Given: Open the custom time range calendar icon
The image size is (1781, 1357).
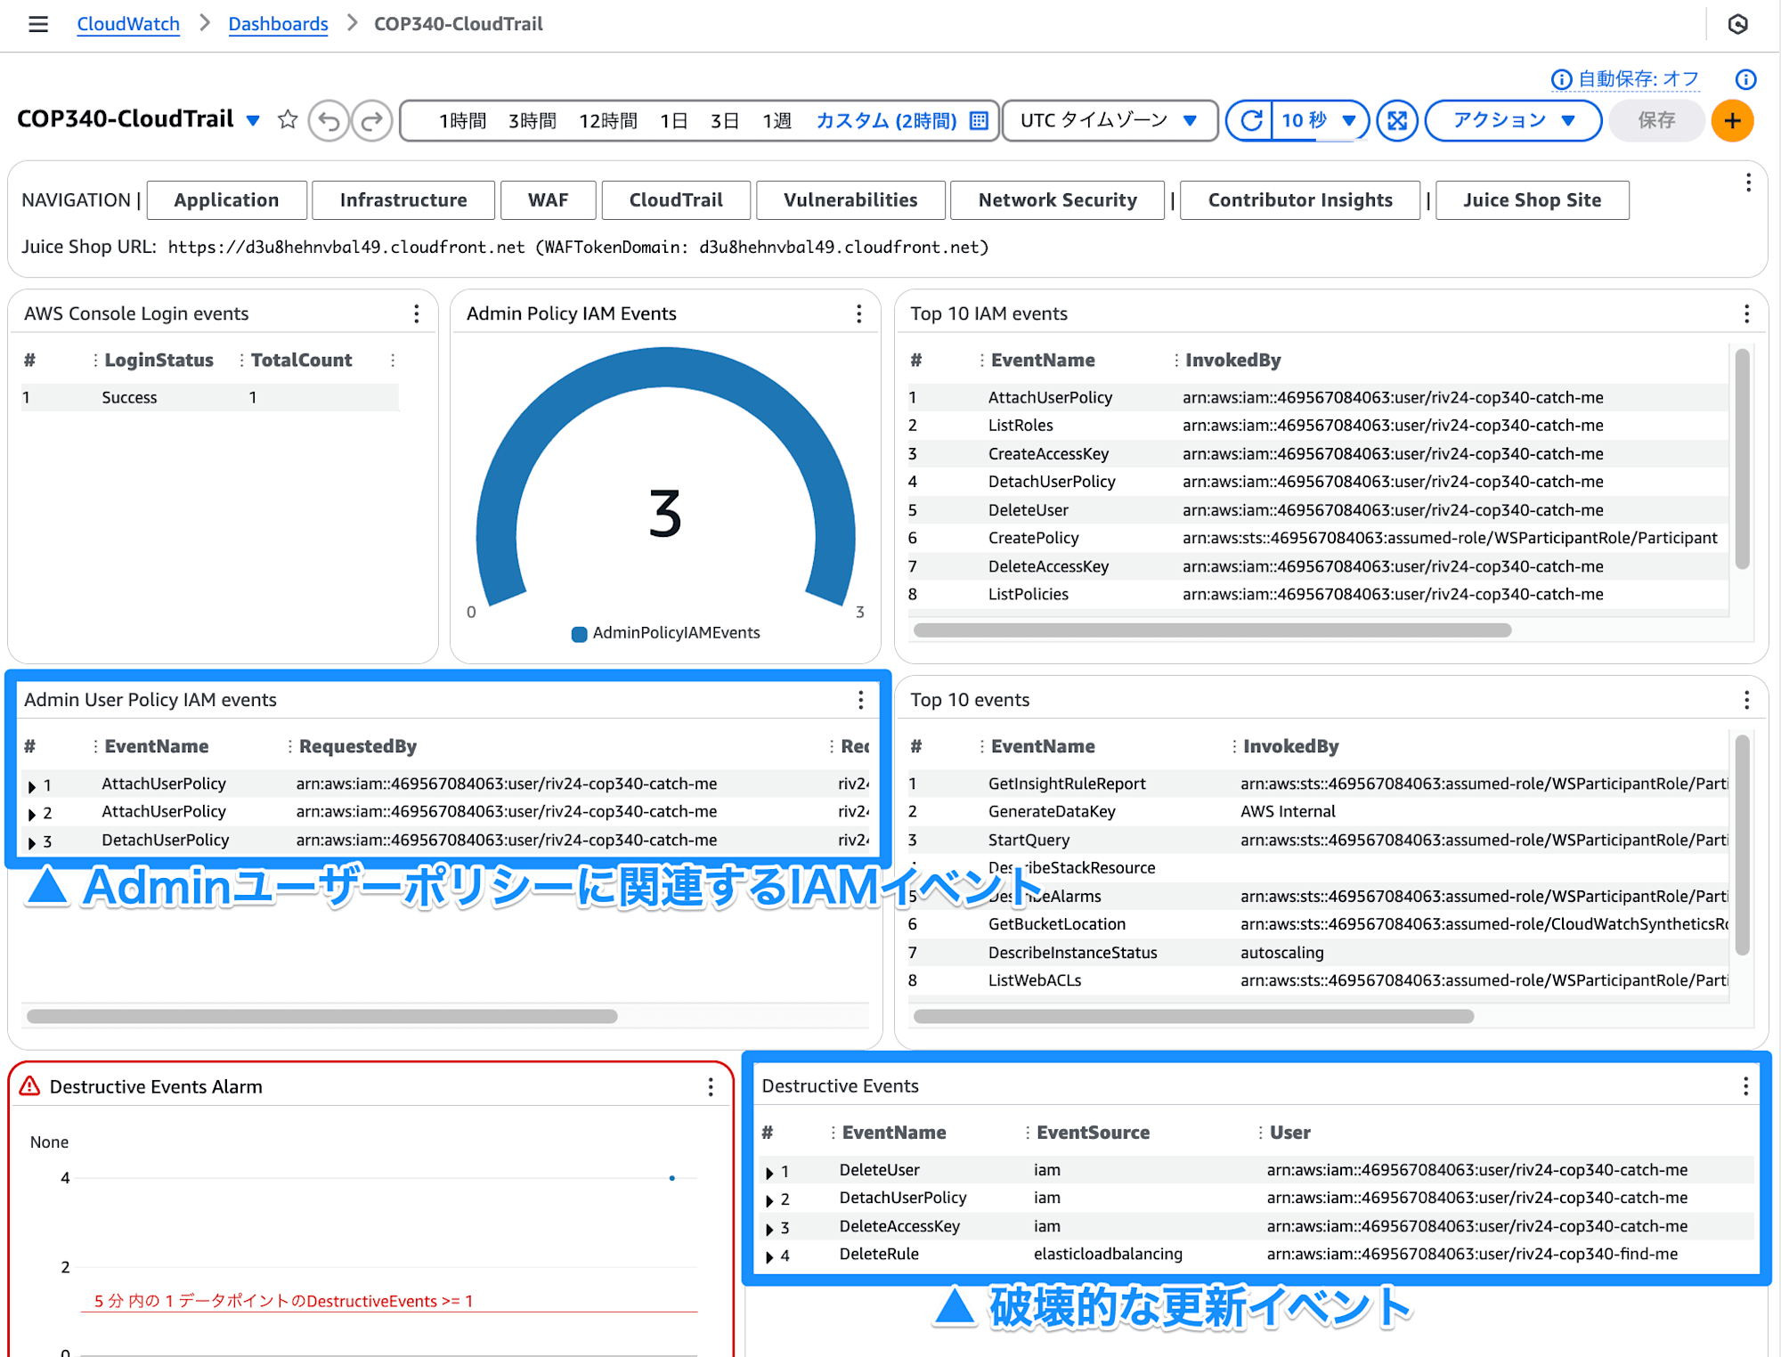Looking at the screenshot, I should [x=979, y=120].
